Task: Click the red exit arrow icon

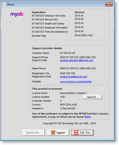Action: 76,133
